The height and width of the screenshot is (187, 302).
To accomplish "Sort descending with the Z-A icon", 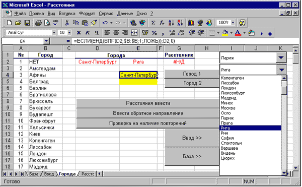I will coord(180,23).
